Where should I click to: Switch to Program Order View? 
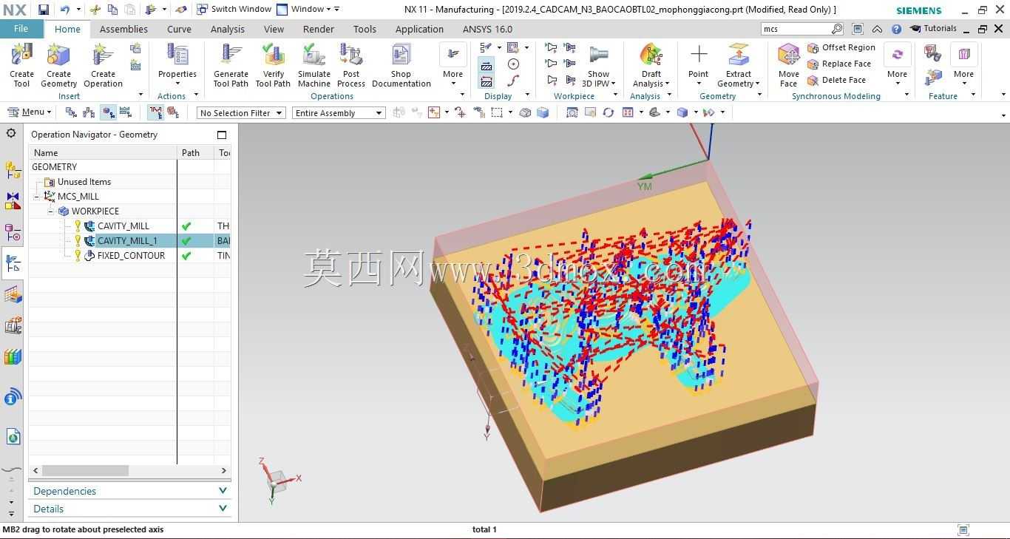click(71, 112)
